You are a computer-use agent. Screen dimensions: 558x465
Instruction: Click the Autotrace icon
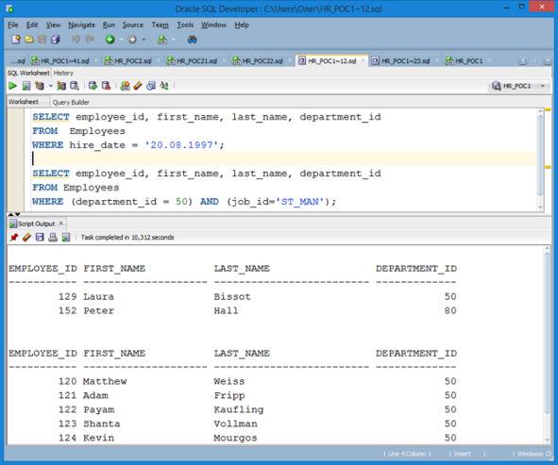tap(61, 86)
